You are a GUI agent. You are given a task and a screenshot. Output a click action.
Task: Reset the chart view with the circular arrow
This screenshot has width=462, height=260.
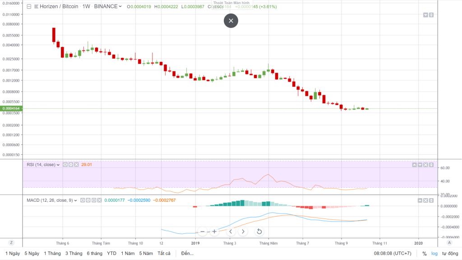coord(259,232)
